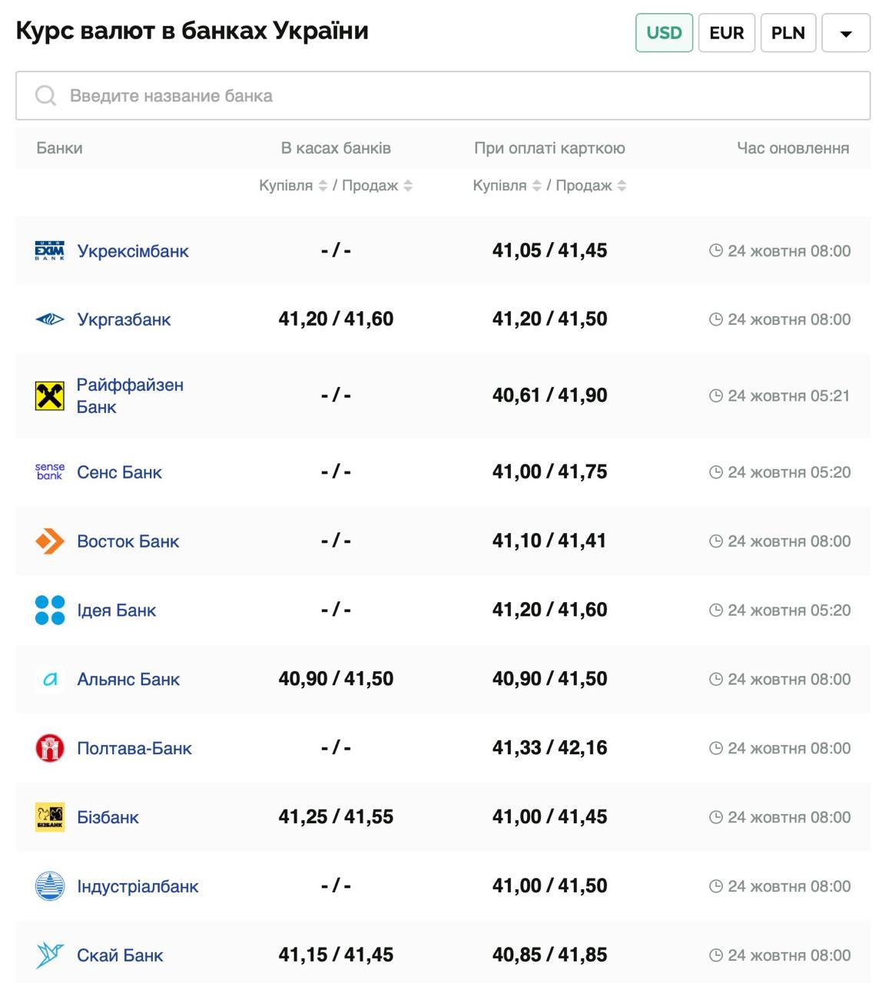Image resolution: width=882 pixels, height=983 pixels.
Task: Sort cash desk rates by Купівля
Action: (x=323, y=186)
